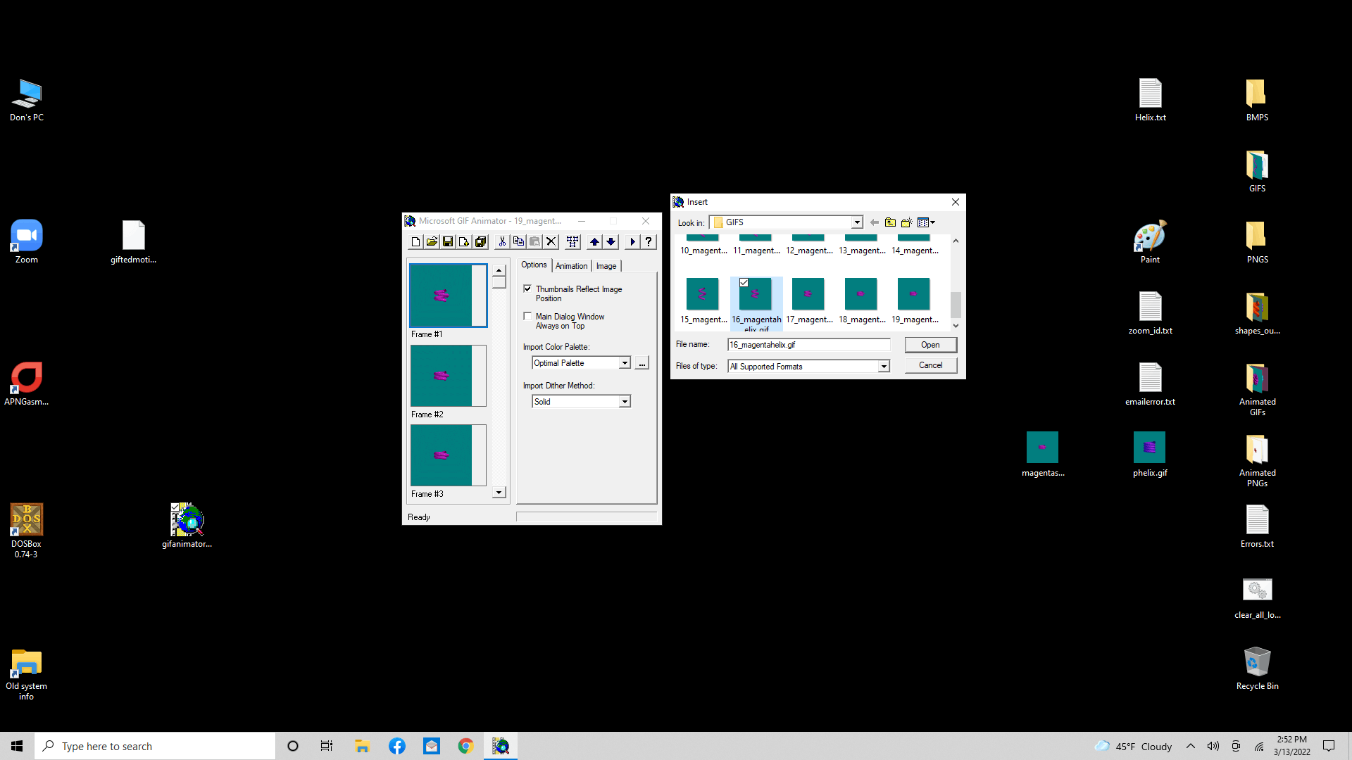Image resolution: width=1352 pixels, height=760 pixels.
Task: Open Chrome from the taskbar
Action: pyautogui.click(x=465, y=746)
